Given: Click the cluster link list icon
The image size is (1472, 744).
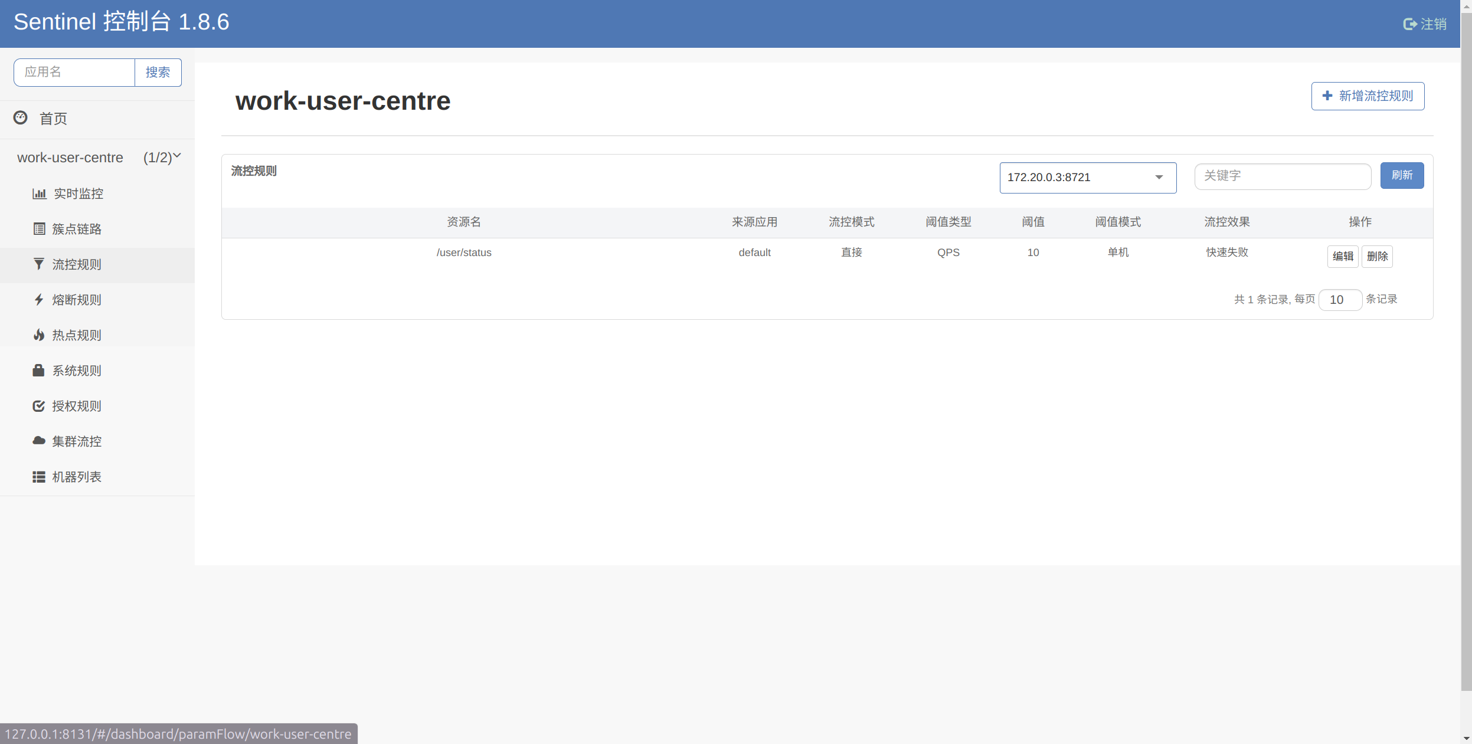Looking at the screenshot, I should pos(39,229).
